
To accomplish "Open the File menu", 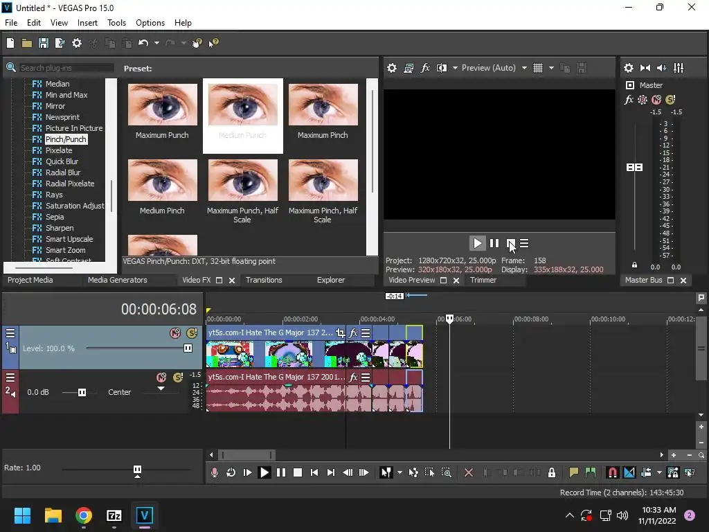I will tap(11, 23).
